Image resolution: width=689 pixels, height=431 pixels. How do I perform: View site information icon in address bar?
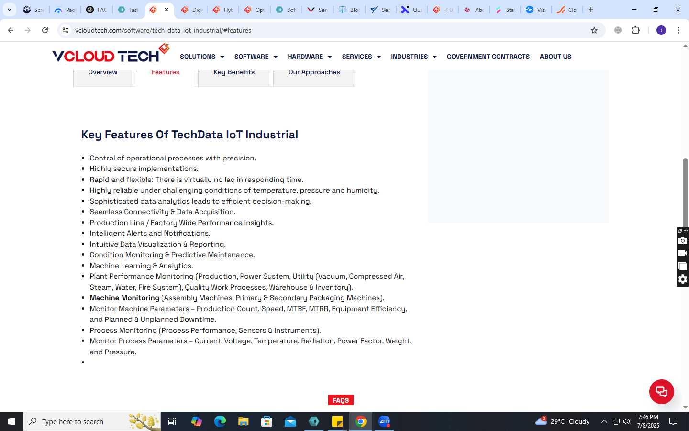[66, 30]
